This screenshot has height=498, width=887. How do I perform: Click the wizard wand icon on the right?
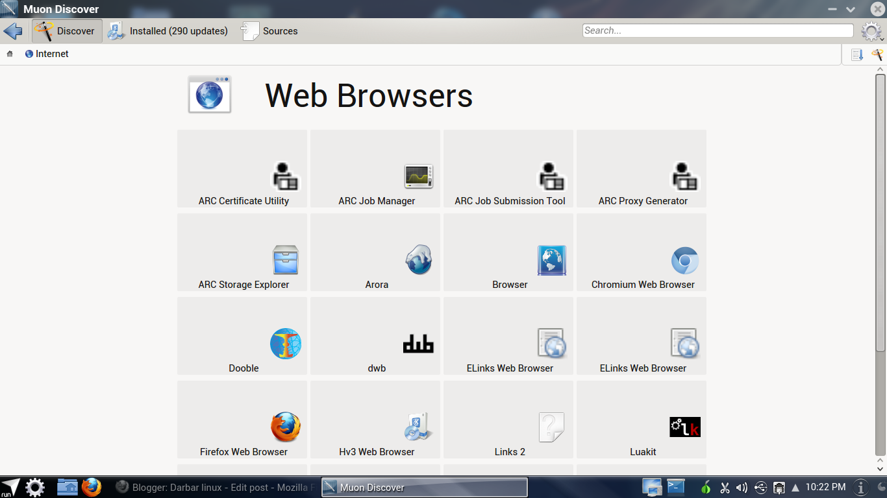[x=878, y=54]
